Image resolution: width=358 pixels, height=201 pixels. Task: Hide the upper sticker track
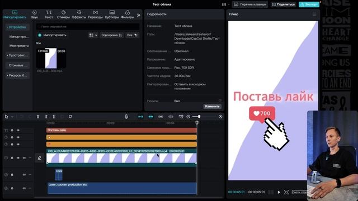tap(18, 137)
